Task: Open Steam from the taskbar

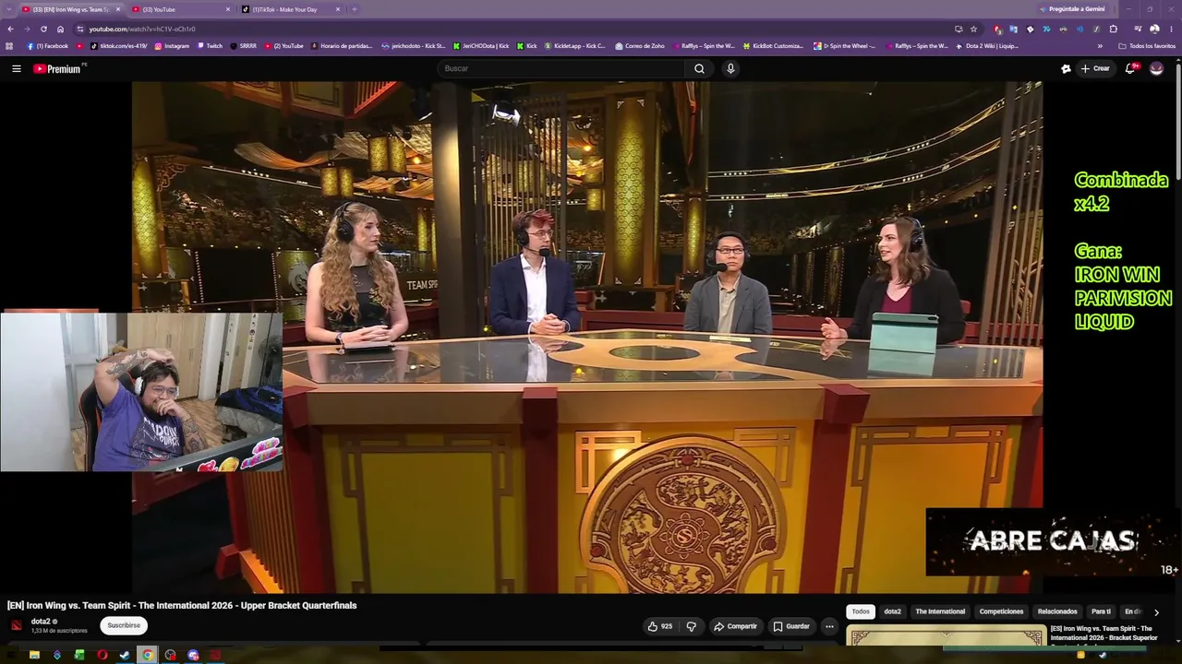Action: 125,655
